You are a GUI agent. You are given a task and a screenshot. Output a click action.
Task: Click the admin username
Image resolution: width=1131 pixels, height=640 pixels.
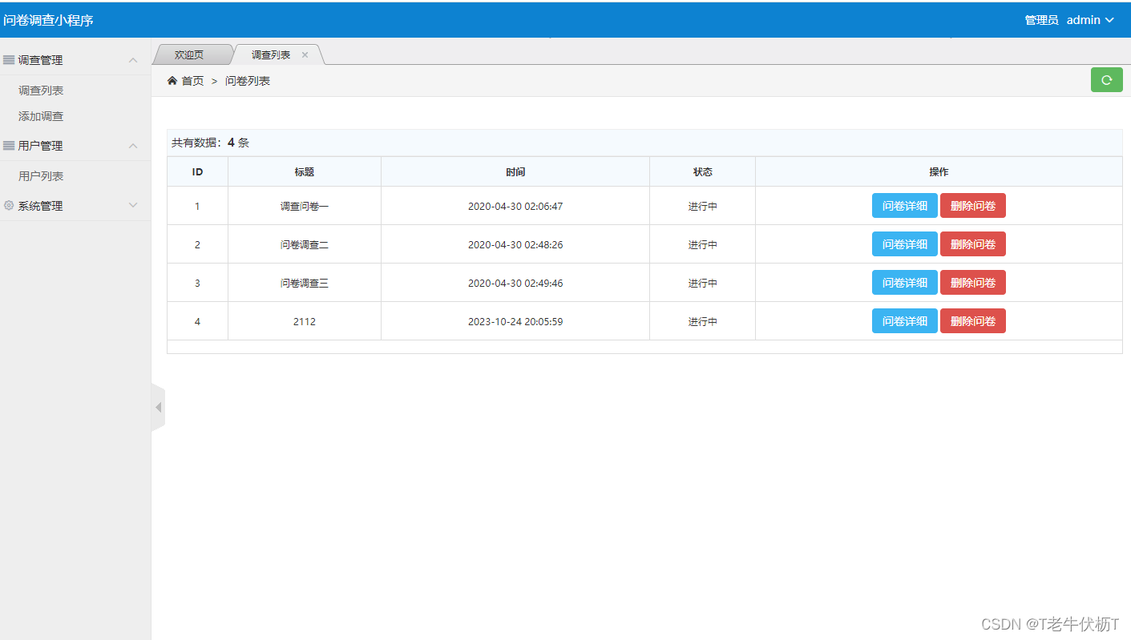point(1083,20)
